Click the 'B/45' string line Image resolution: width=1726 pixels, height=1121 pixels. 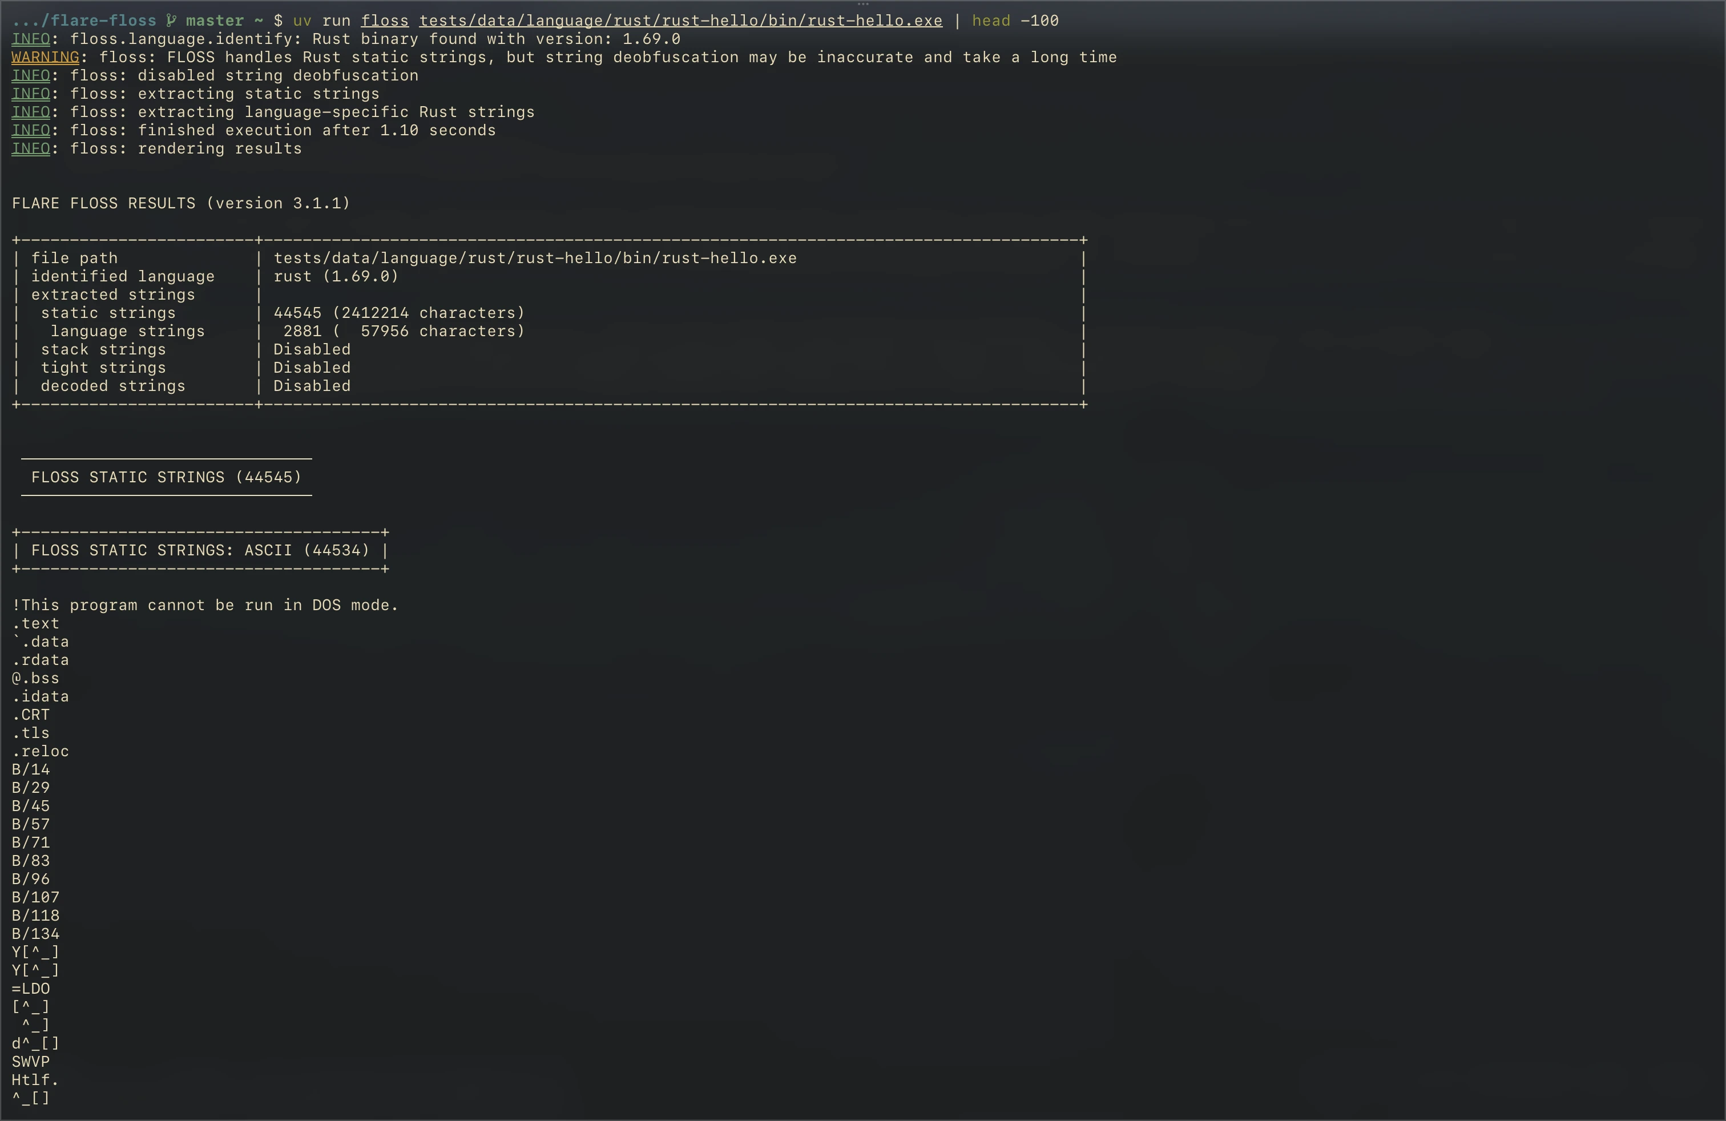pos(30,807)
